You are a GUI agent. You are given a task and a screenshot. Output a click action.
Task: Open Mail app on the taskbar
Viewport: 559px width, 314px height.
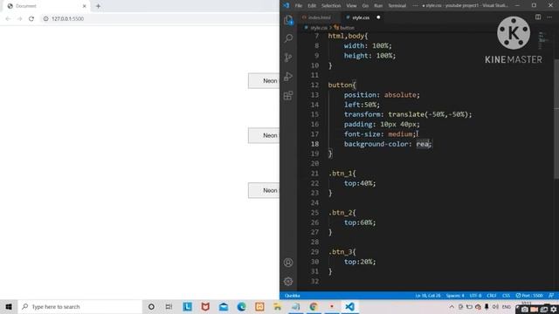pos(224,306)
